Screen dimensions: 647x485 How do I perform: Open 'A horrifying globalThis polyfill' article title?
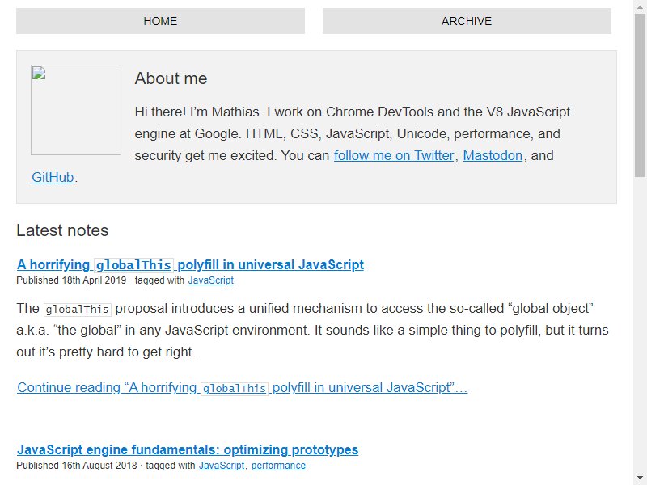tap(190, 264)
